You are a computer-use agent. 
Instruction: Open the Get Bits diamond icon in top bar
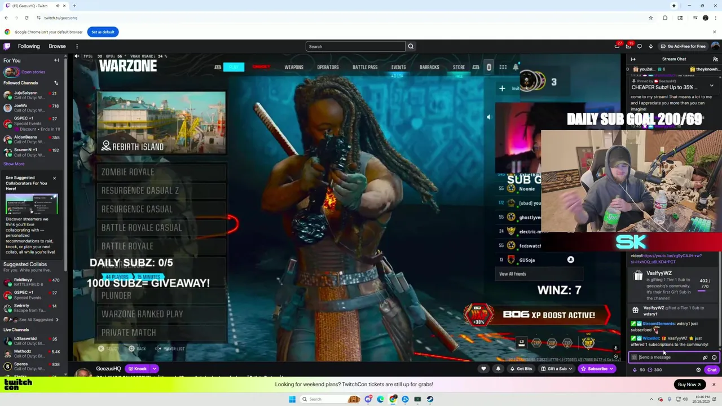click(x=650, y=46)
